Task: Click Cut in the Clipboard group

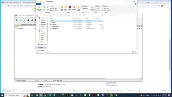Action: coord(52,6)
